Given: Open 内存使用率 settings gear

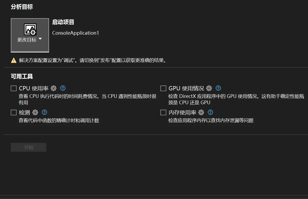Looking at the screenshot, I should coord(201,113).
